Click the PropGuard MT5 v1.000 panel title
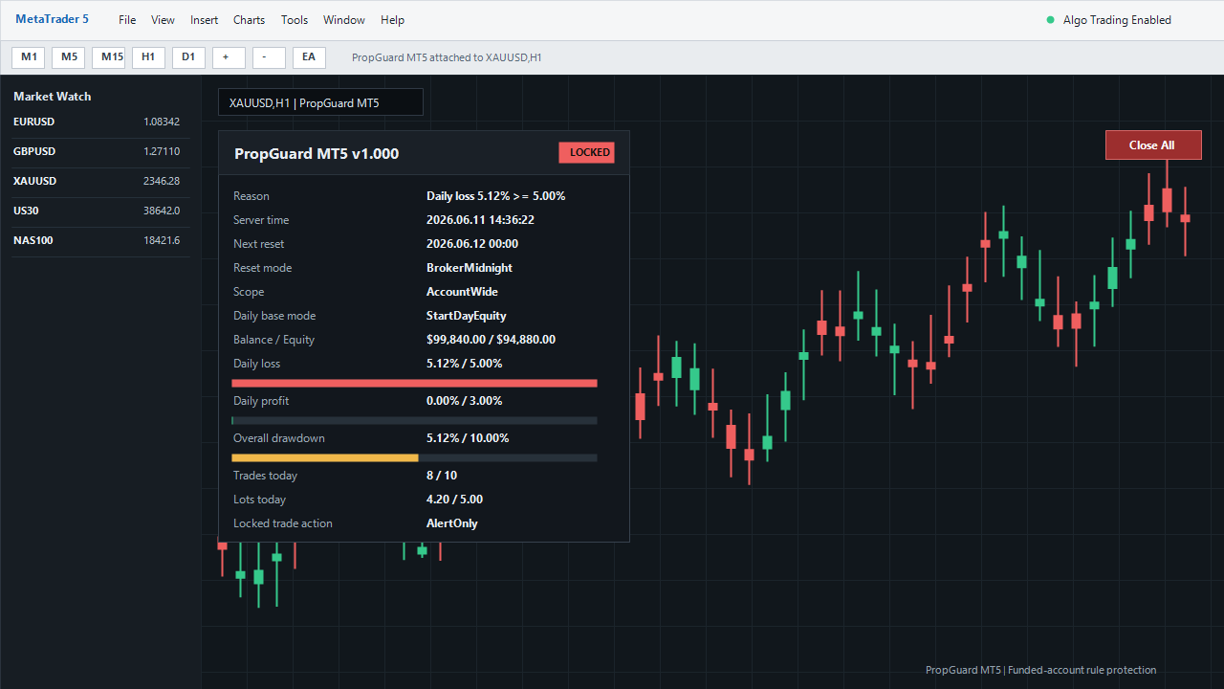 (317, 154)
